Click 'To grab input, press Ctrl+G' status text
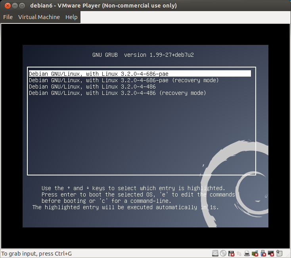 (36, 254)
